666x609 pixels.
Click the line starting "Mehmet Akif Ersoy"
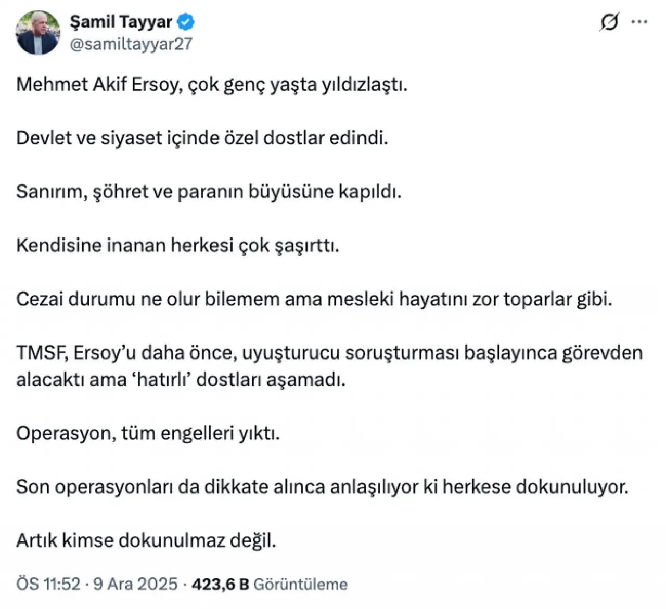click(x=211, y=84)
